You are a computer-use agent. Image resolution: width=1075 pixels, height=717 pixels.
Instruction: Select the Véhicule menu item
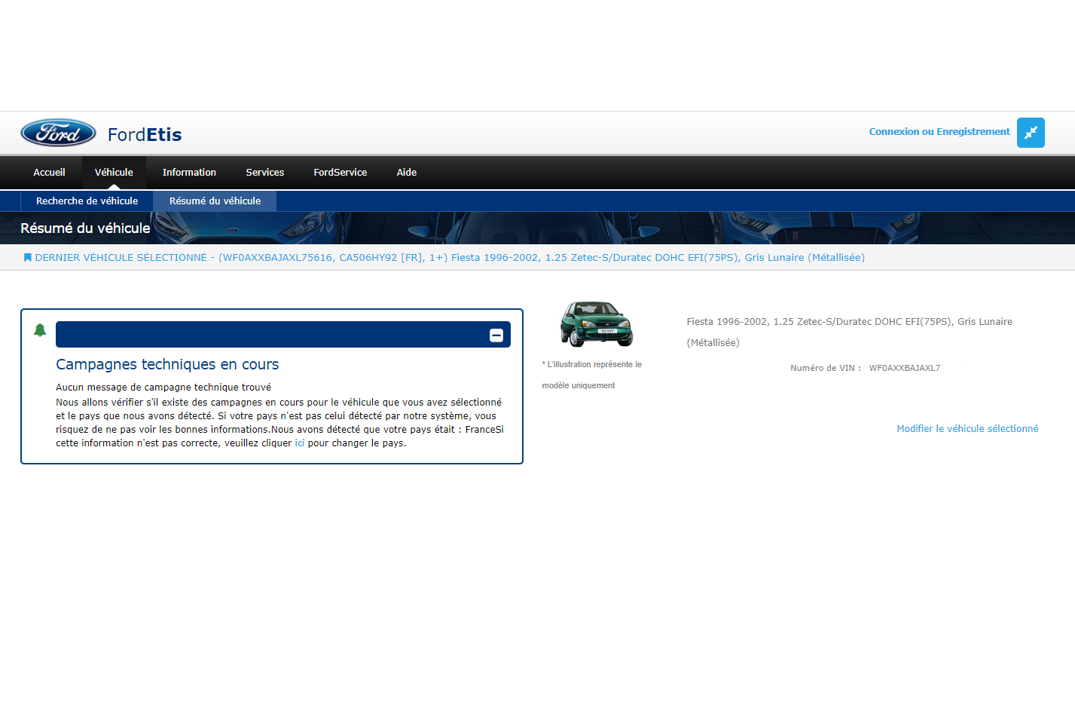pos(114,173)
